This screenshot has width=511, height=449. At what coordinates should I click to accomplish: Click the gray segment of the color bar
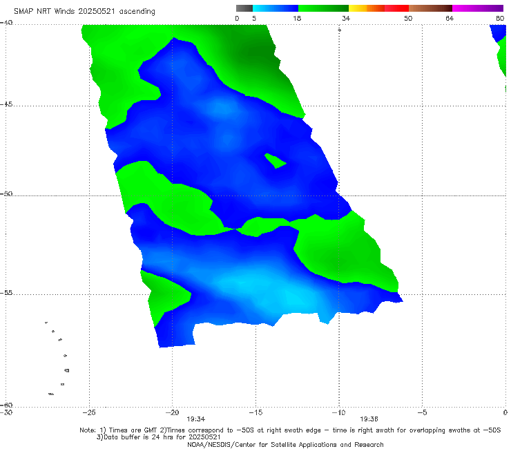tap(244, 8)
